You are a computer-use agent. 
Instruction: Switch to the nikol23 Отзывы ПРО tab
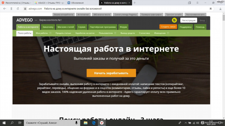pyautogui.click(x=49, y=3)
